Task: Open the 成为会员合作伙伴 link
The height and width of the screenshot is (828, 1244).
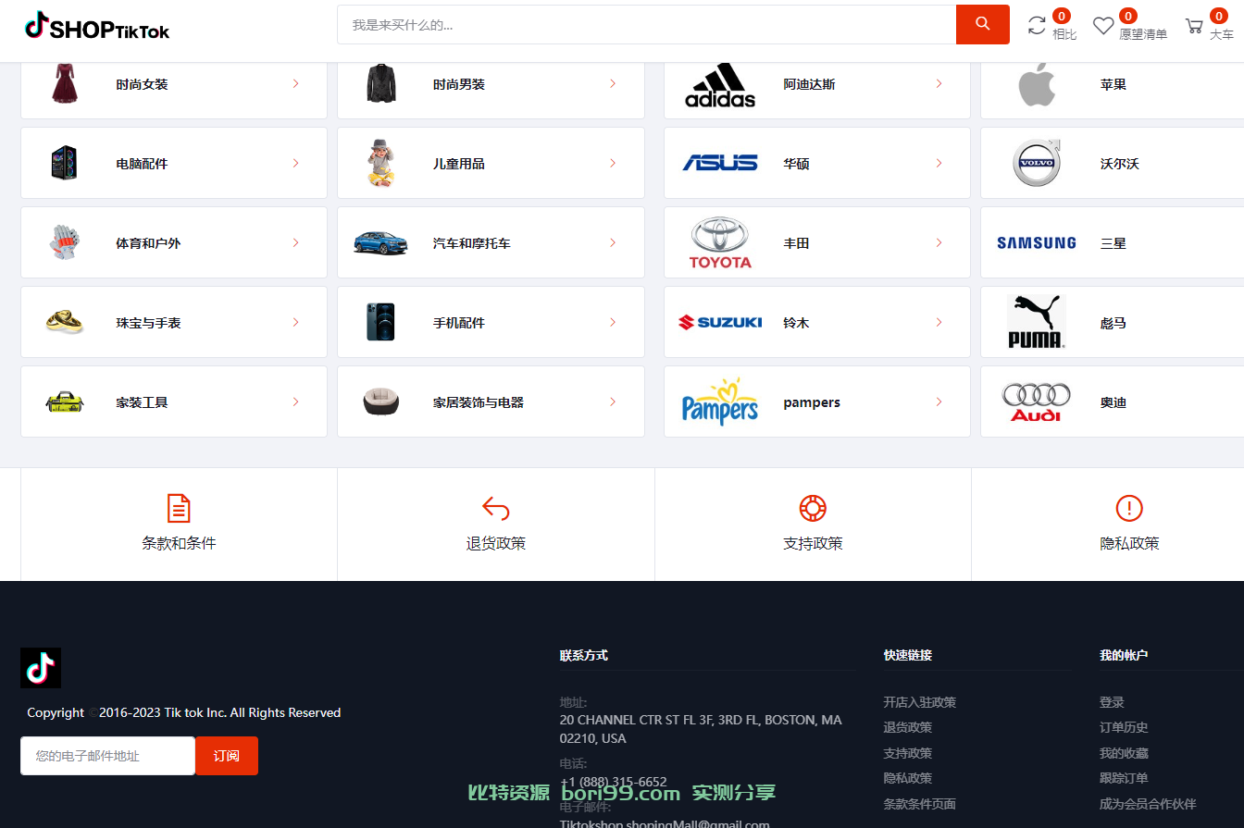Action: coord(1148,804)
